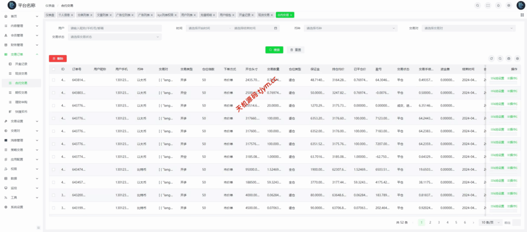Open 现货交易 in the sidebar menu
This screenshot has height=232, width=527.
click(21, 73)
